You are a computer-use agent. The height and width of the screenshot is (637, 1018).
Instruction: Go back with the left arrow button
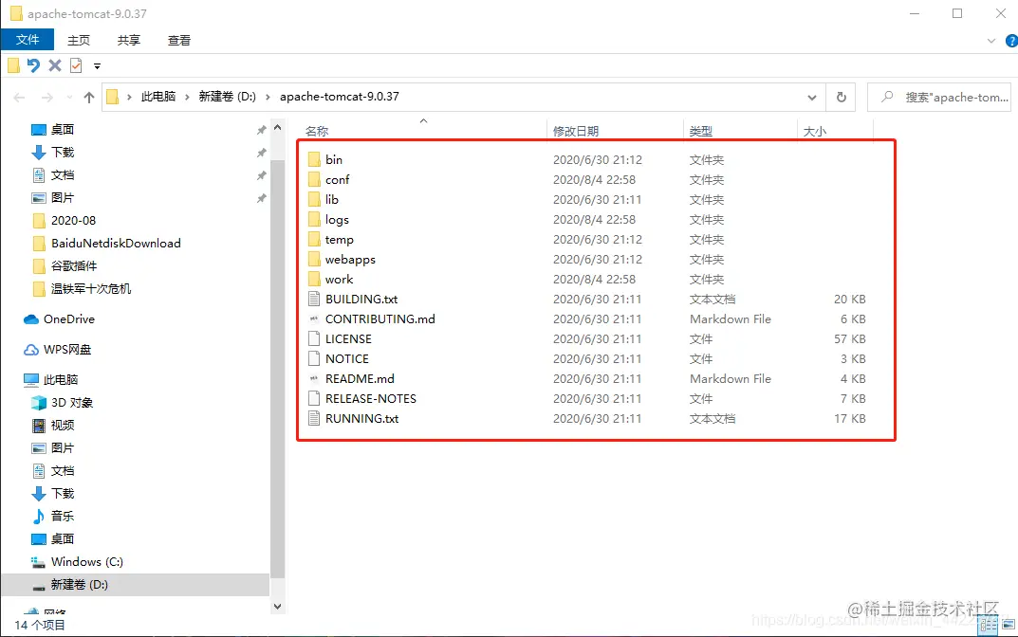tap(20, 98)
